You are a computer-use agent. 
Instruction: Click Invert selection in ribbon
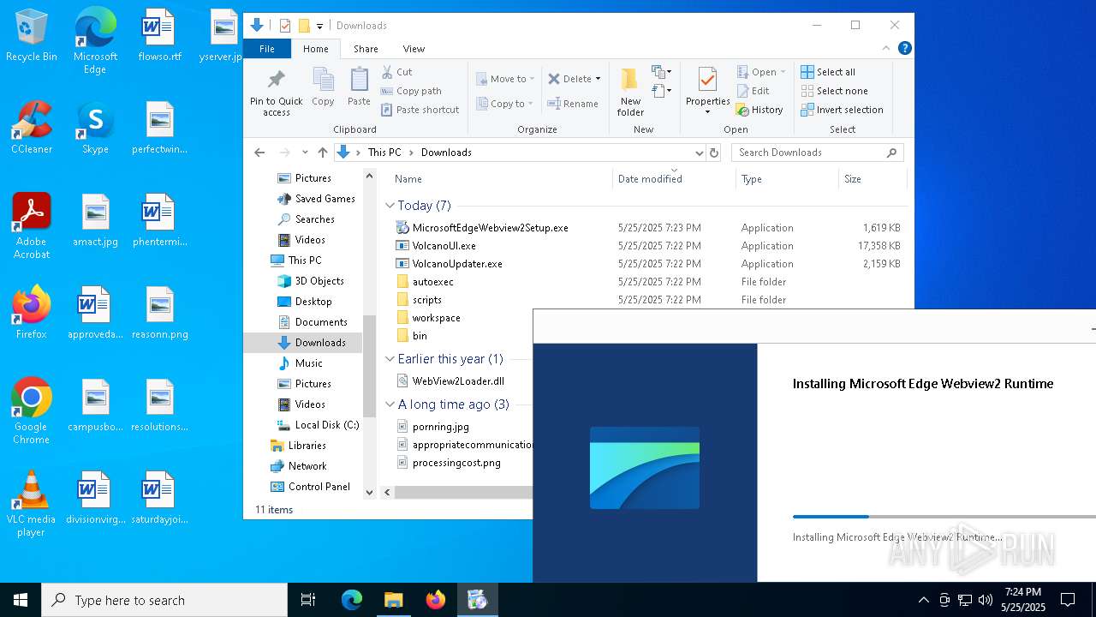[x=842, y=110]
